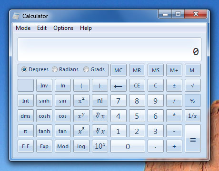This screenshot has width=219, height=171.
Task: Click the C clear button
Action: click(156, 85)
